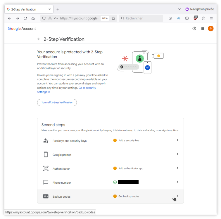Click the Google prompt phone icon

46,154
